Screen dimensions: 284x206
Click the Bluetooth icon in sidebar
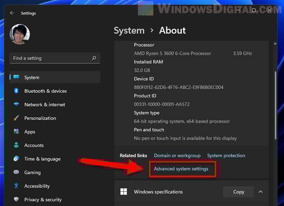pos(16,91)
